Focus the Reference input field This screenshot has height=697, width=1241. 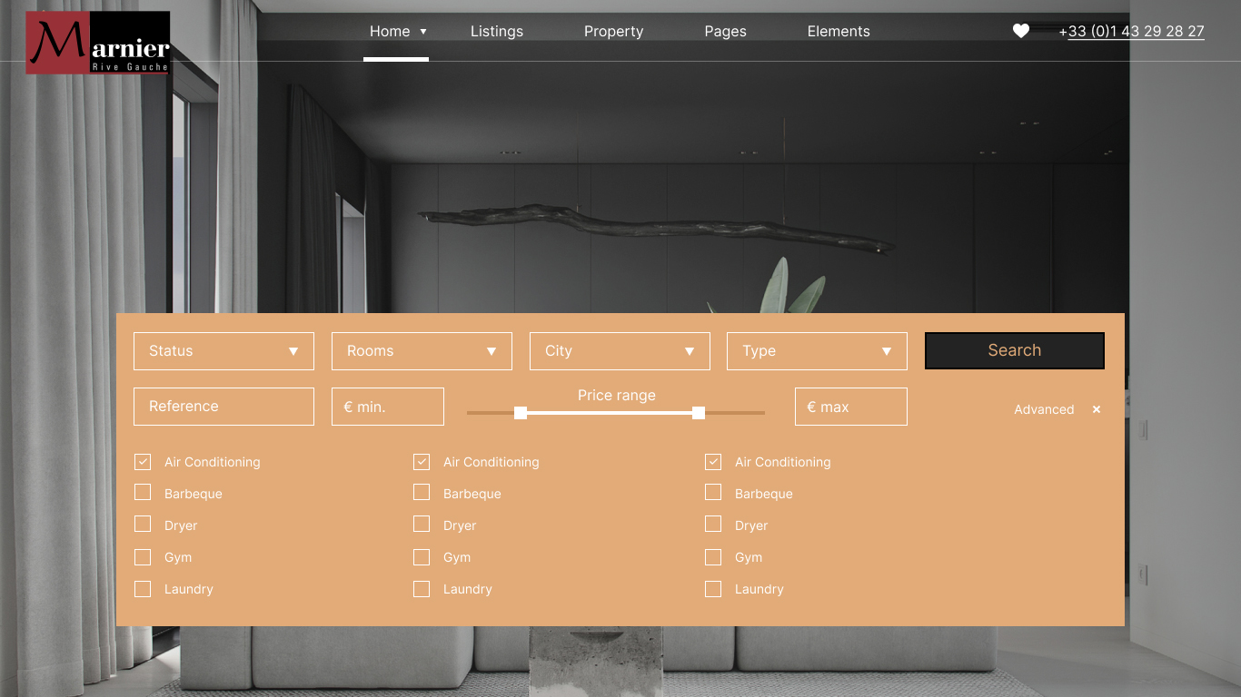[223, 407]
